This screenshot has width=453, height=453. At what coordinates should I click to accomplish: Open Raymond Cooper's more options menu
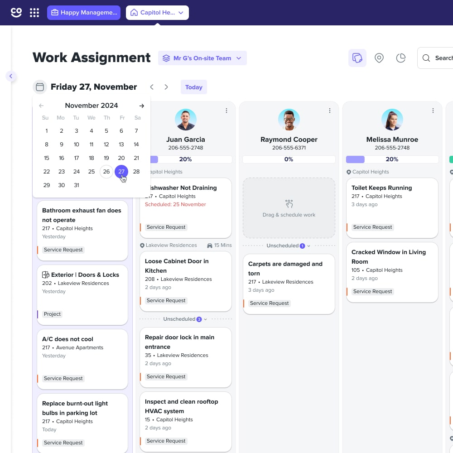coord(330,111)
